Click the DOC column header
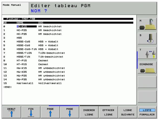Viewport: 158px width, 119px height. 41,23
